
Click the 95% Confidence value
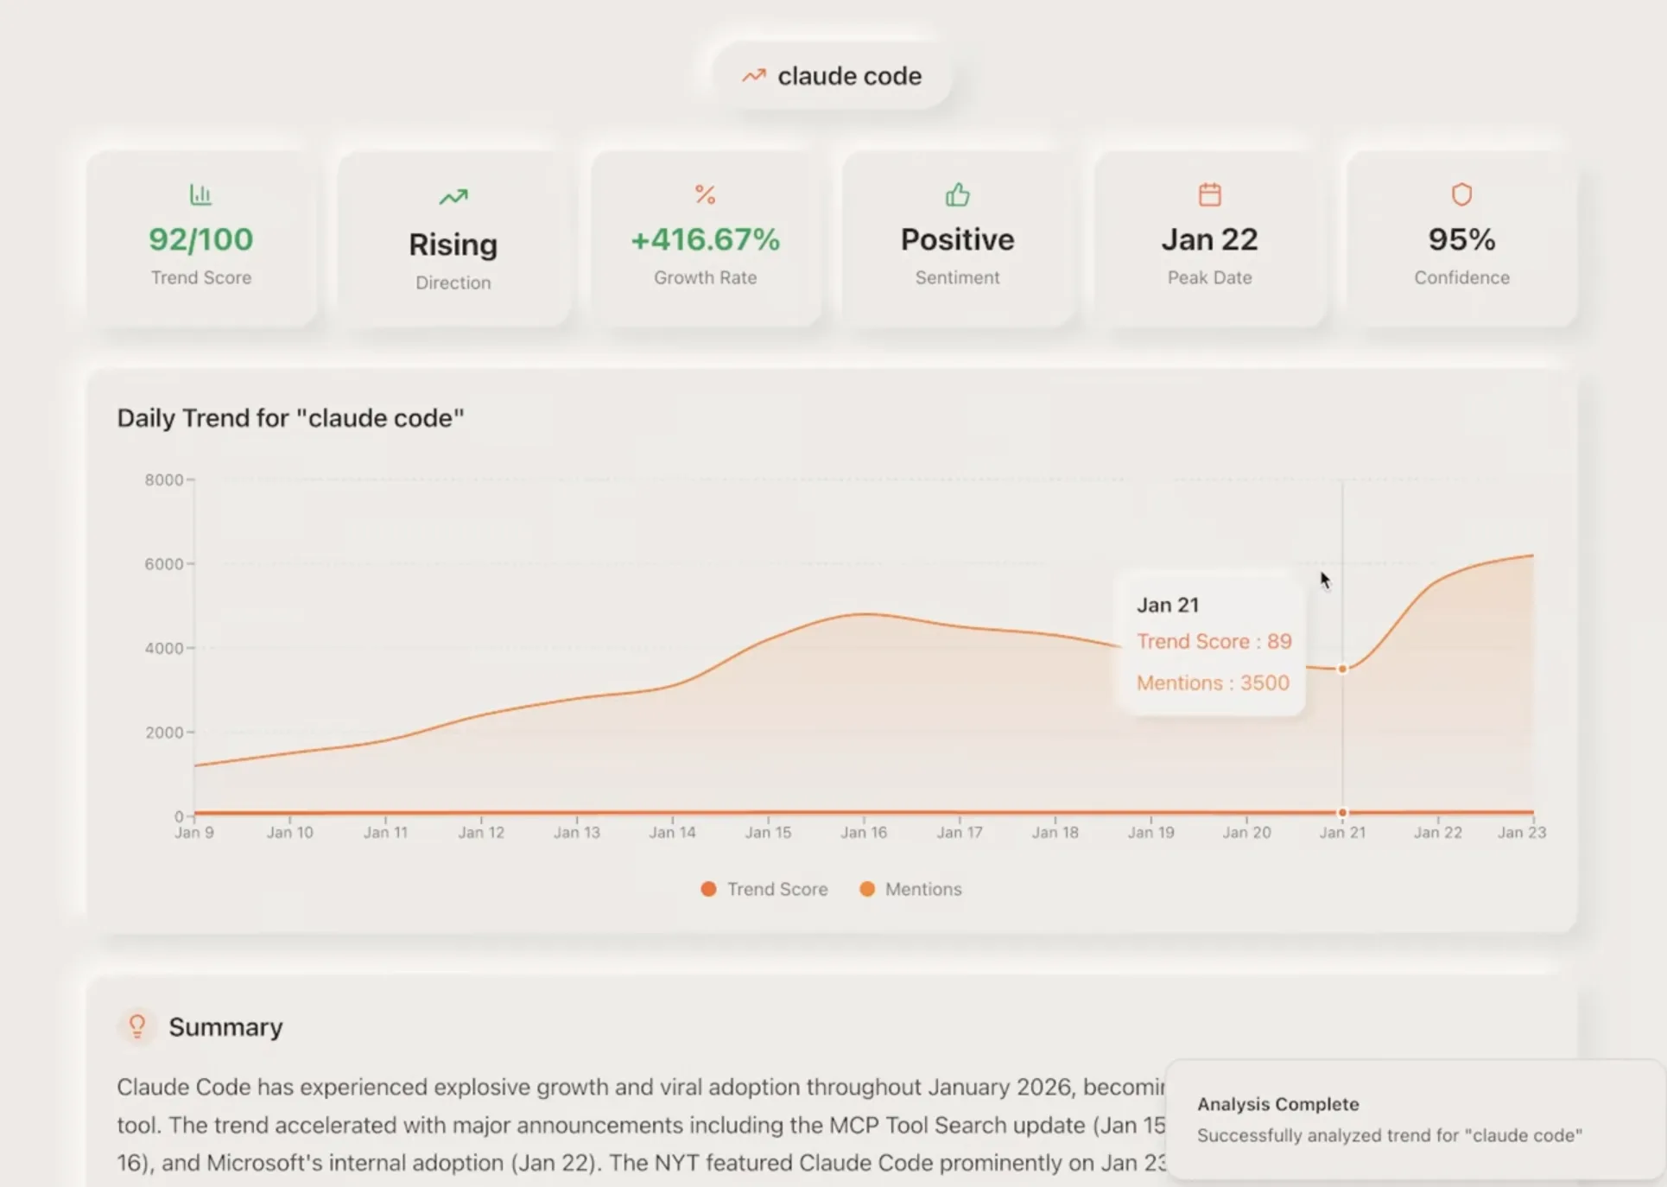(x=1461, y=239)
